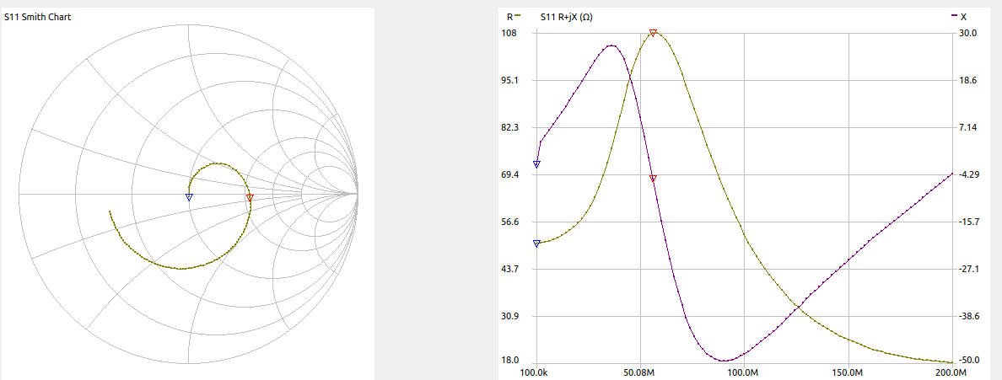1002x380 pixels.
Task: Select the red marker at the R curve peak
Action: [x=653, y=33]
